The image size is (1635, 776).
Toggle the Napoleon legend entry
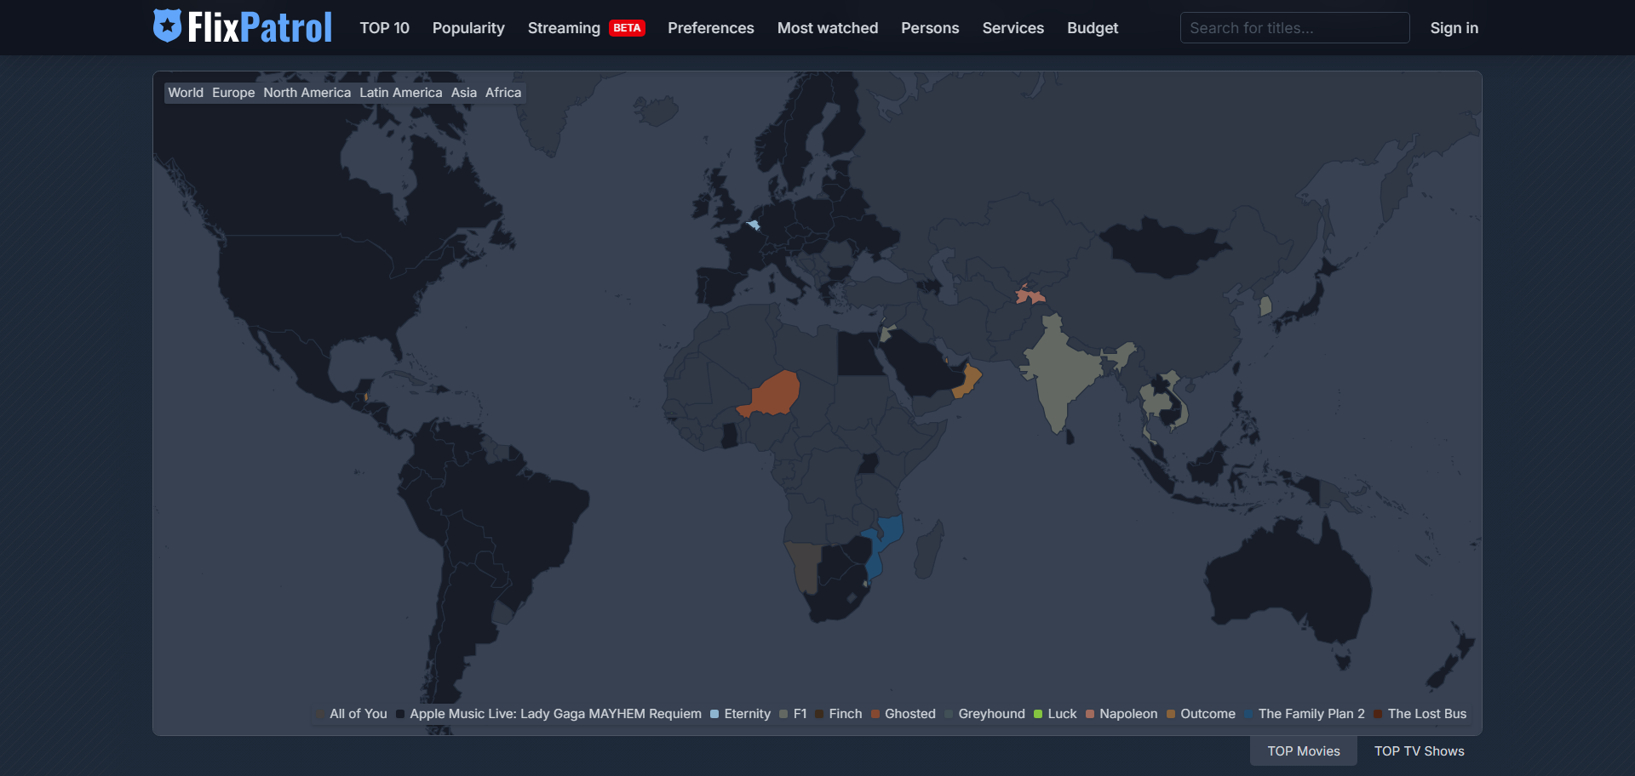1122,714
